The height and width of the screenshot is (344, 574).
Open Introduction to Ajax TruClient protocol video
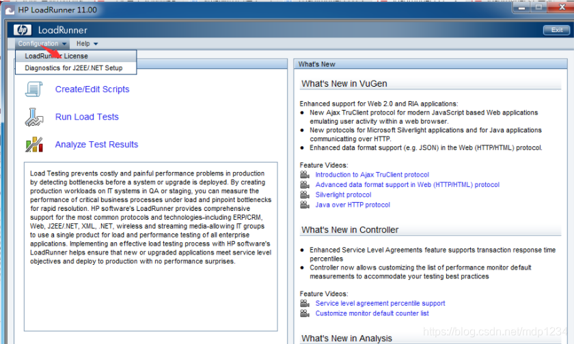point(372,175)
